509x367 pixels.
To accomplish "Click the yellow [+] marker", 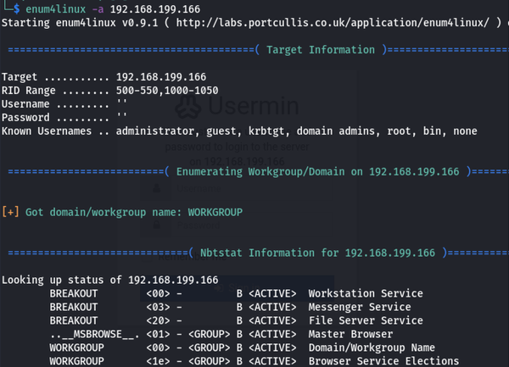I will (x=10, y=212).
